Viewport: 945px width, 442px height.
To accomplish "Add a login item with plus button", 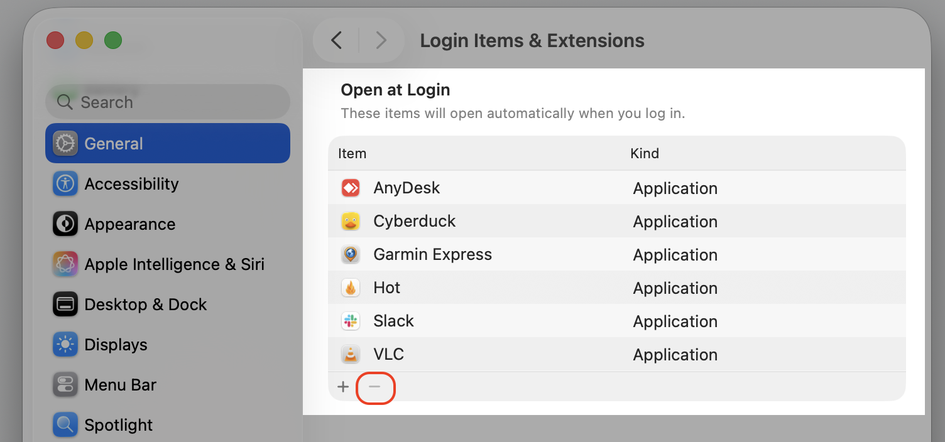I will [x=343, y=387].
